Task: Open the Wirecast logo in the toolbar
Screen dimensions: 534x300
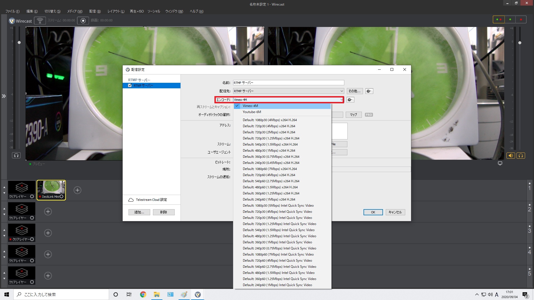Action: [x=21, y=21]
